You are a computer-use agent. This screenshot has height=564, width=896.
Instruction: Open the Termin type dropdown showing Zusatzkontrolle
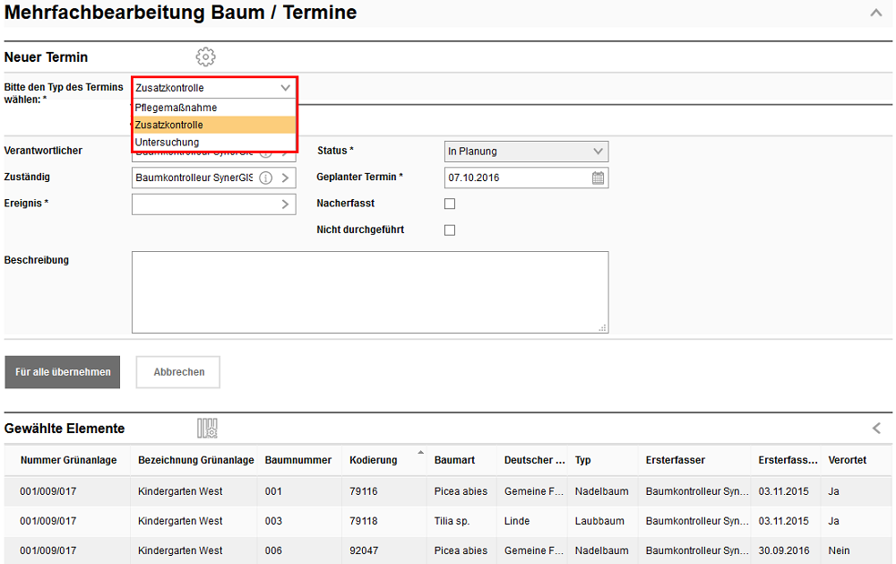click(214, 88)
